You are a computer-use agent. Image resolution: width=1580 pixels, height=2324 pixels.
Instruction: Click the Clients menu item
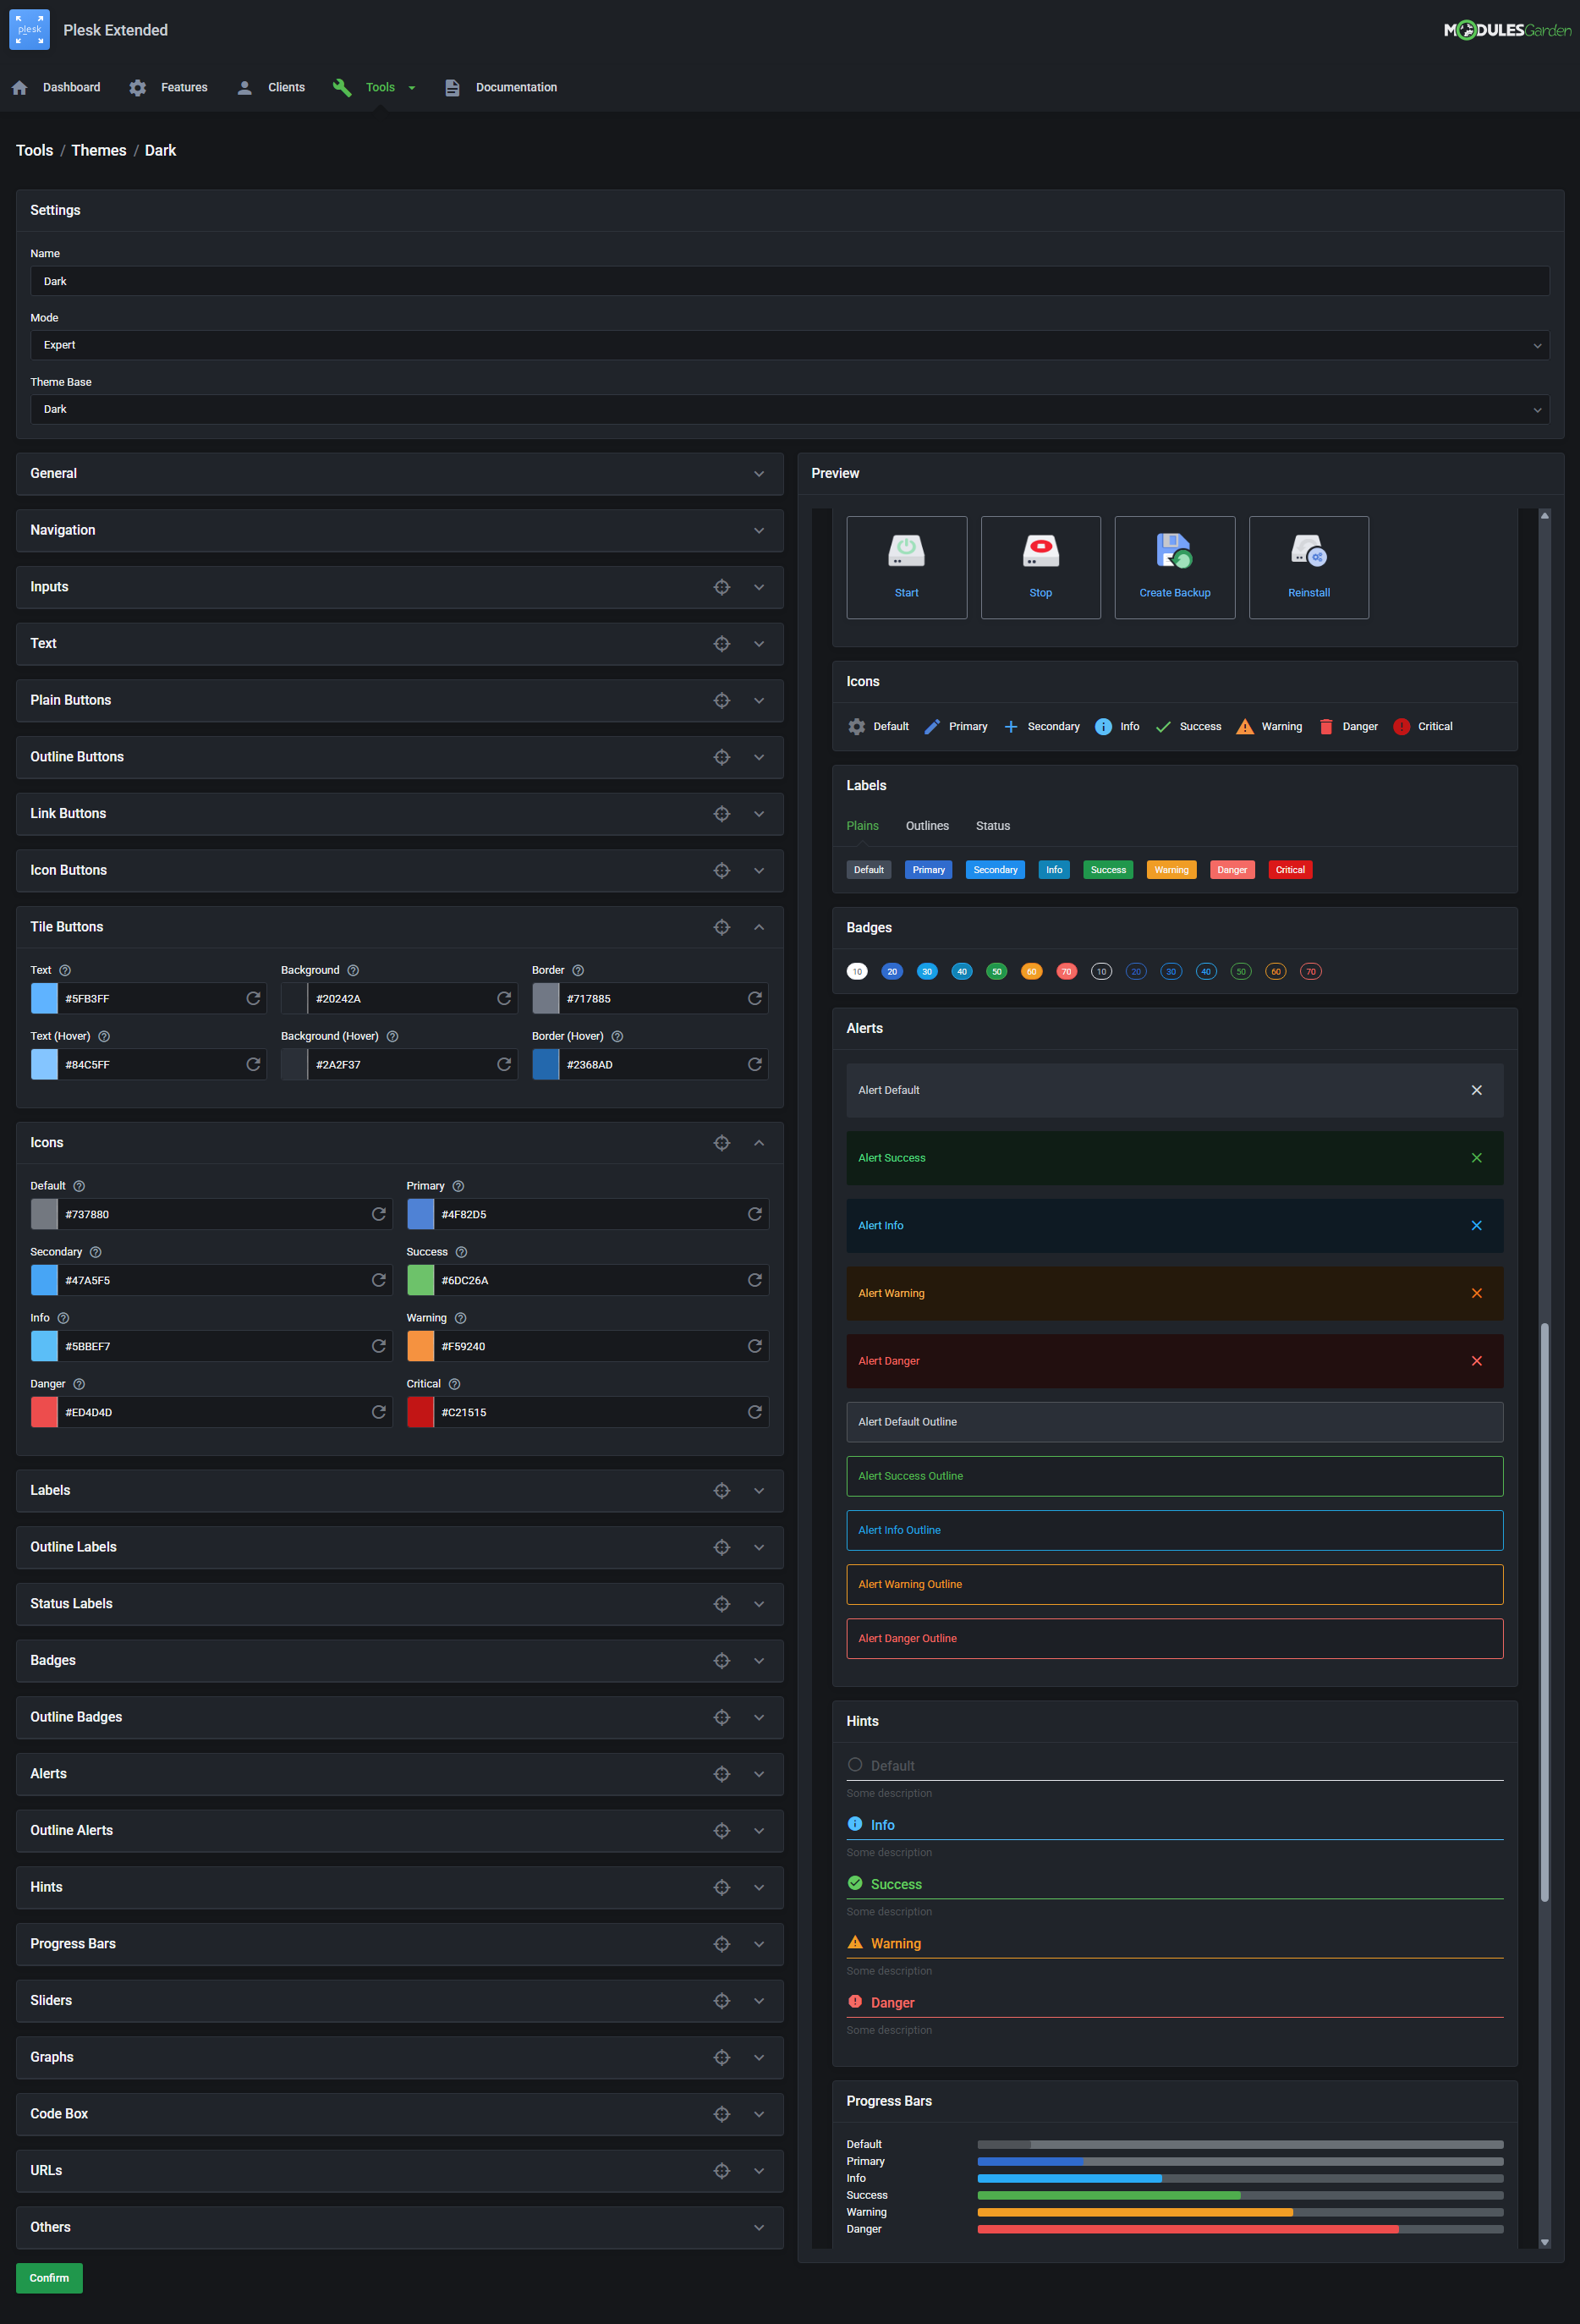click(x=286, y=88)
